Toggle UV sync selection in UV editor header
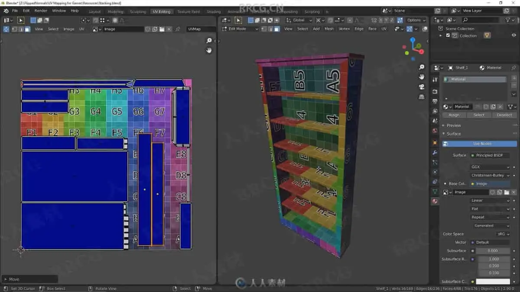Viewport: 520px width, 292px height. [6, 29]
